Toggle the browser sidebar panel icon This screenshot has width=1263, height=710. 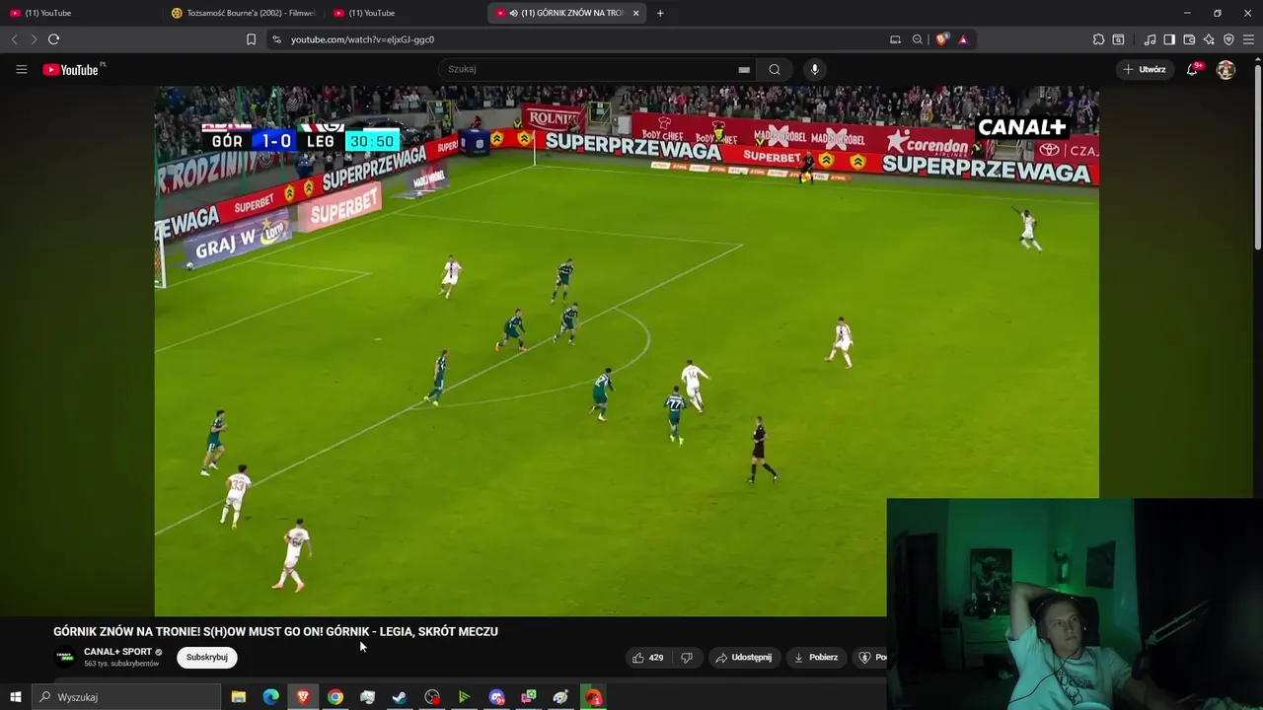(x=1169, y=39)
